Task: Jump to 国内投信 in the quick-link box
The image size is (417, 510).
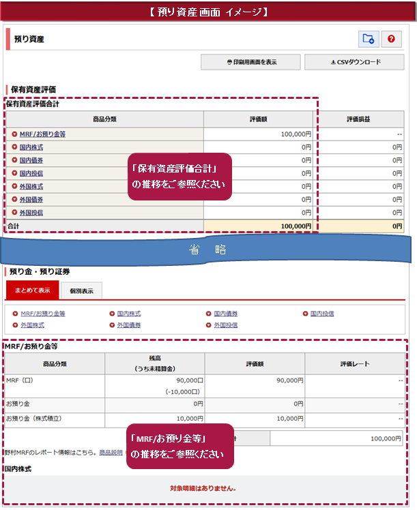Action: coord(322,314)
